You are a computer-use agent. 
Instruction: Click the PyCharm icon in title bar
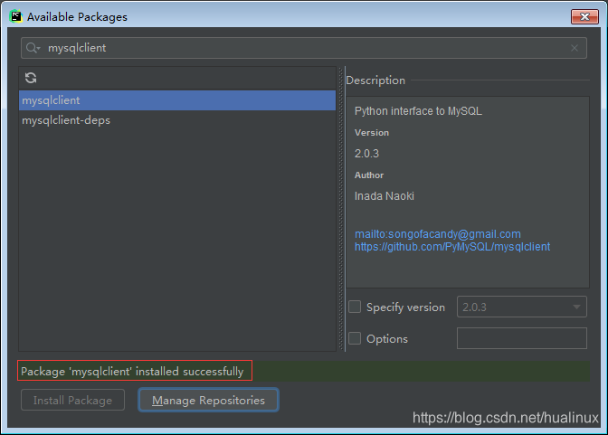(16, 16)
